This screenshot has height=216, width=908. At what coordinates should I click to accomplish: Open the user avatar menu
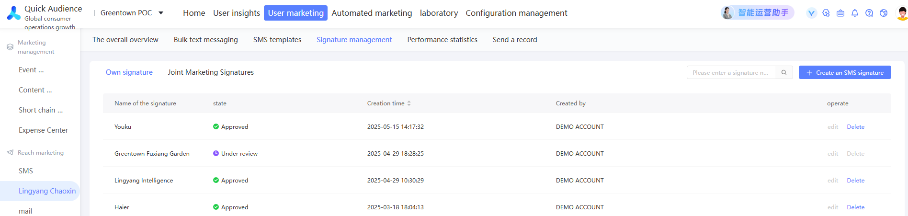[902, 13]
